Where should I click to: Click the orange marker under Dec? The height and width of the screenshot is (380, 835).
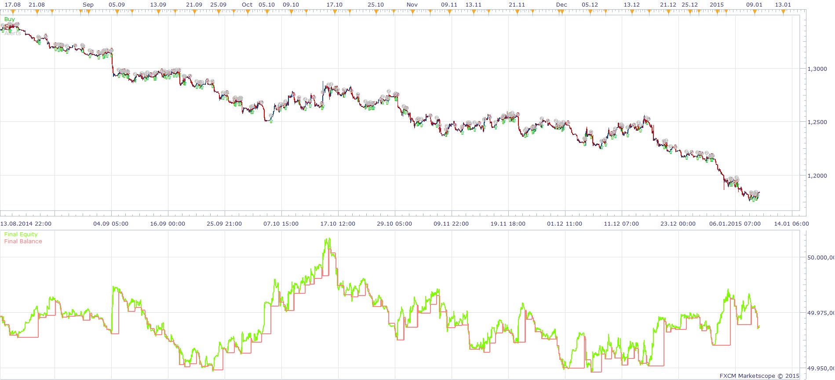(562, 12)
